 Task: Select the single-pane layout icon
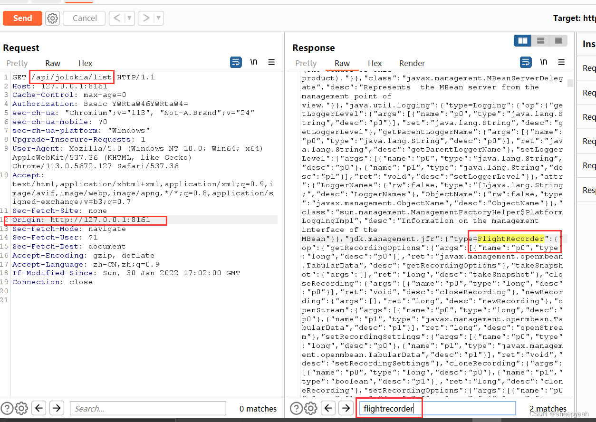point(558,40)
